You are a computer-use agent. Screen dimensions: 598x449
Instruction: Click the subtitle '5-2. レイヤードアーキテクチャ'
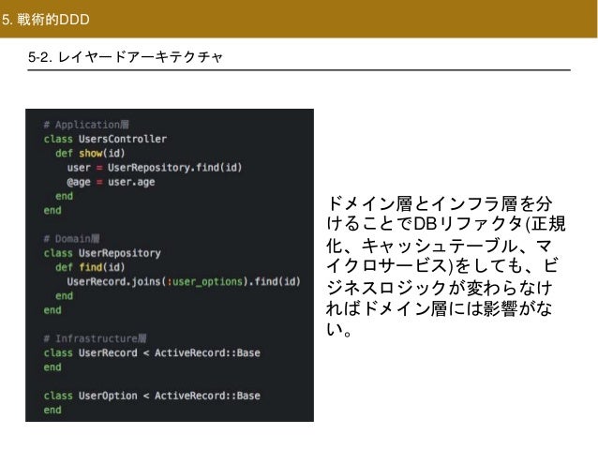(125, 57)
